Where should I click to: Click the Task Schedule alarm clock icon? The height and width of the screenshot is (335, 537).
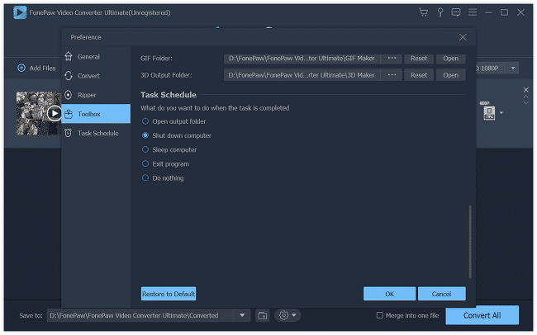point(69,133)
